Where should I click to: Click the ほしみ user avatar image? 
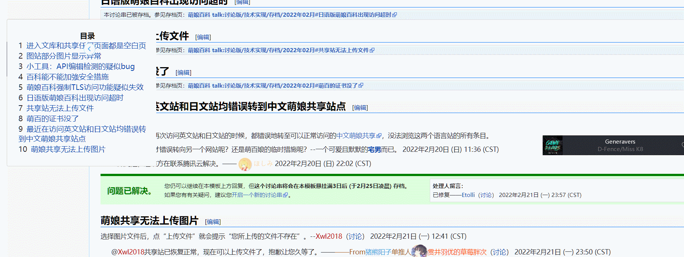click(x=245, y=164)
